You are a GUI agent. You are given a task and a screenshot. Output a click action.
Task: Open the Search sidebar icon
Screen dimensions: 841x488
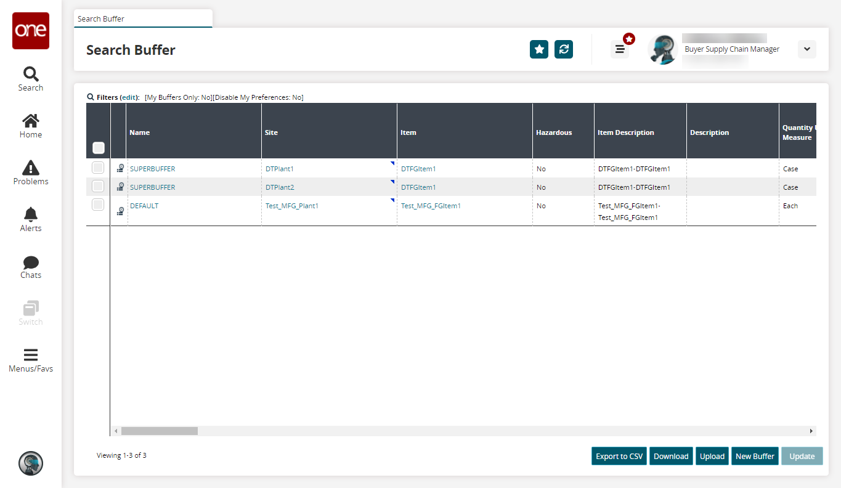click(31, 79)
